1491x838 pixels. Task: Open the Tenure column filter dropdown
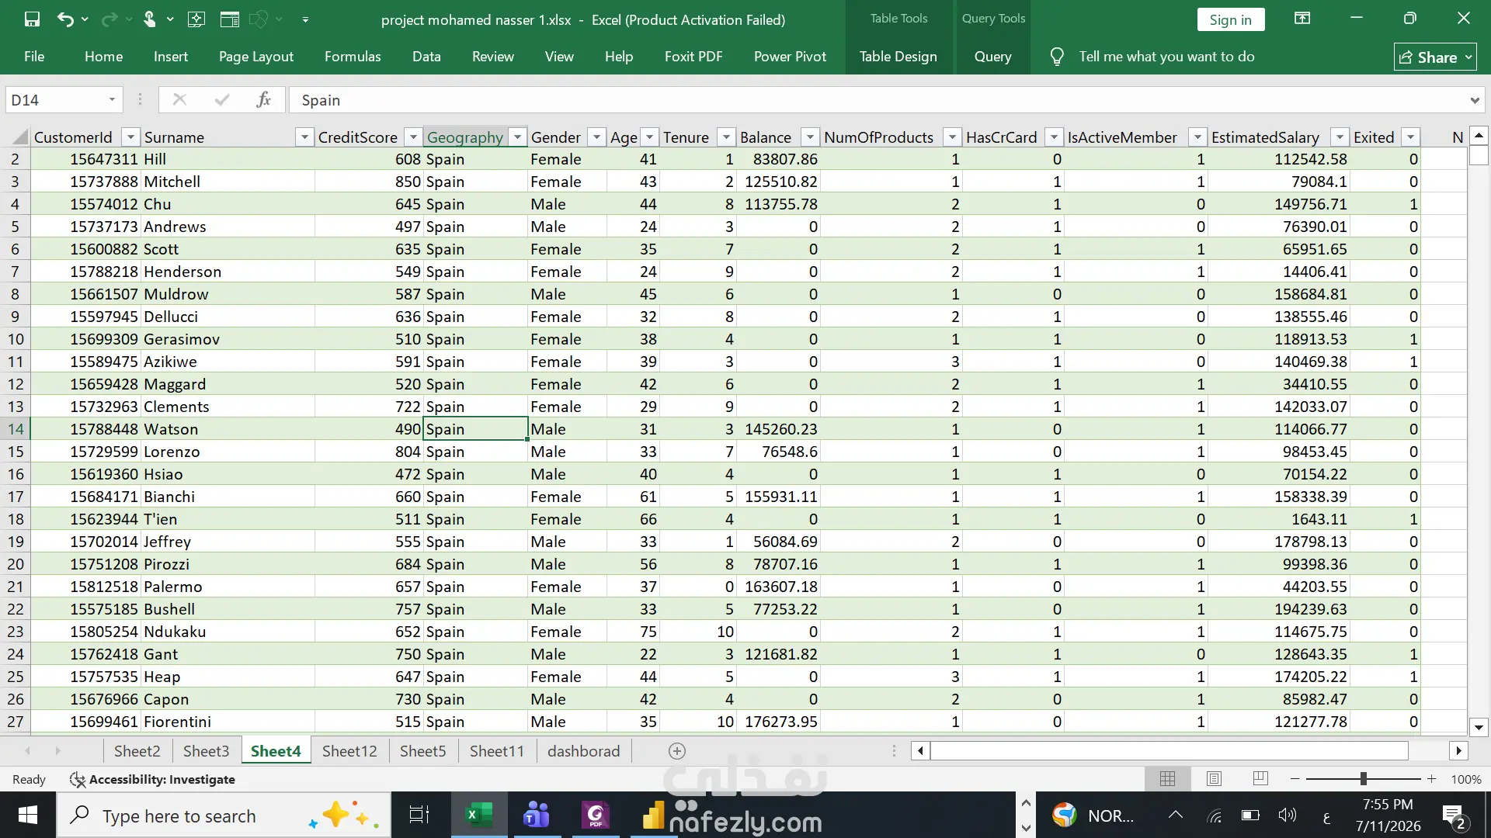(726, 137)
